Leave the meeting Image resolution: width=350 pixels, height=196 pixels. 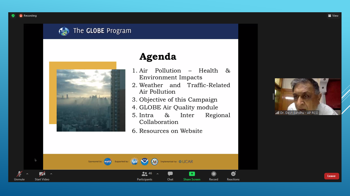[331, 176]
